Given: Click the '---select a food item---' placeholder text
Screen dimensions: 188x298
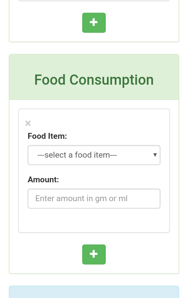Looking at the screenshot, I should (x=77, y=155).
